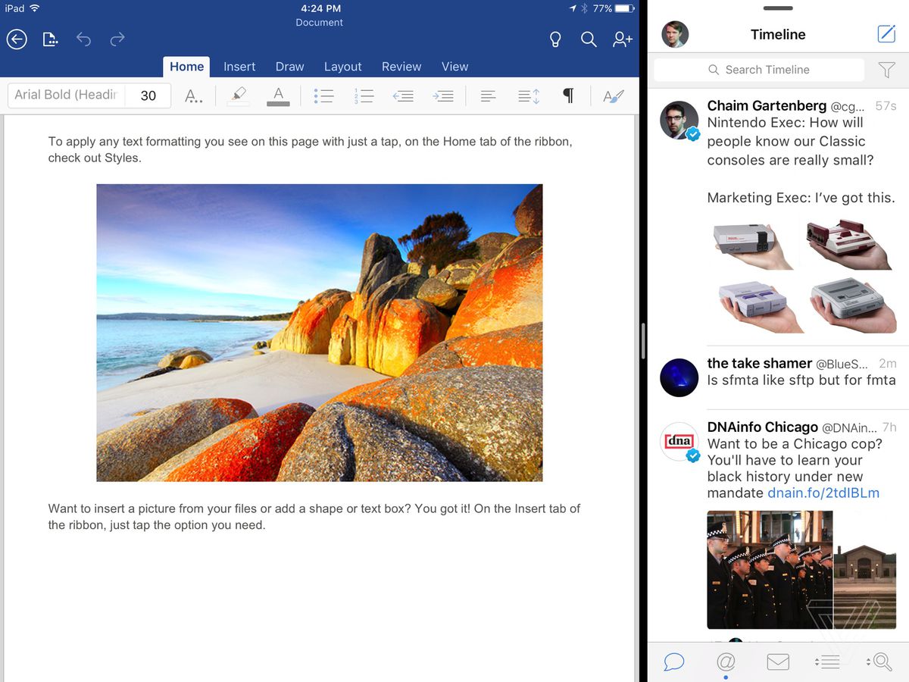The width and height of the screenshot is (909, 682).
Task: Open the font size 30 box
Action: [x=148, y=95]
